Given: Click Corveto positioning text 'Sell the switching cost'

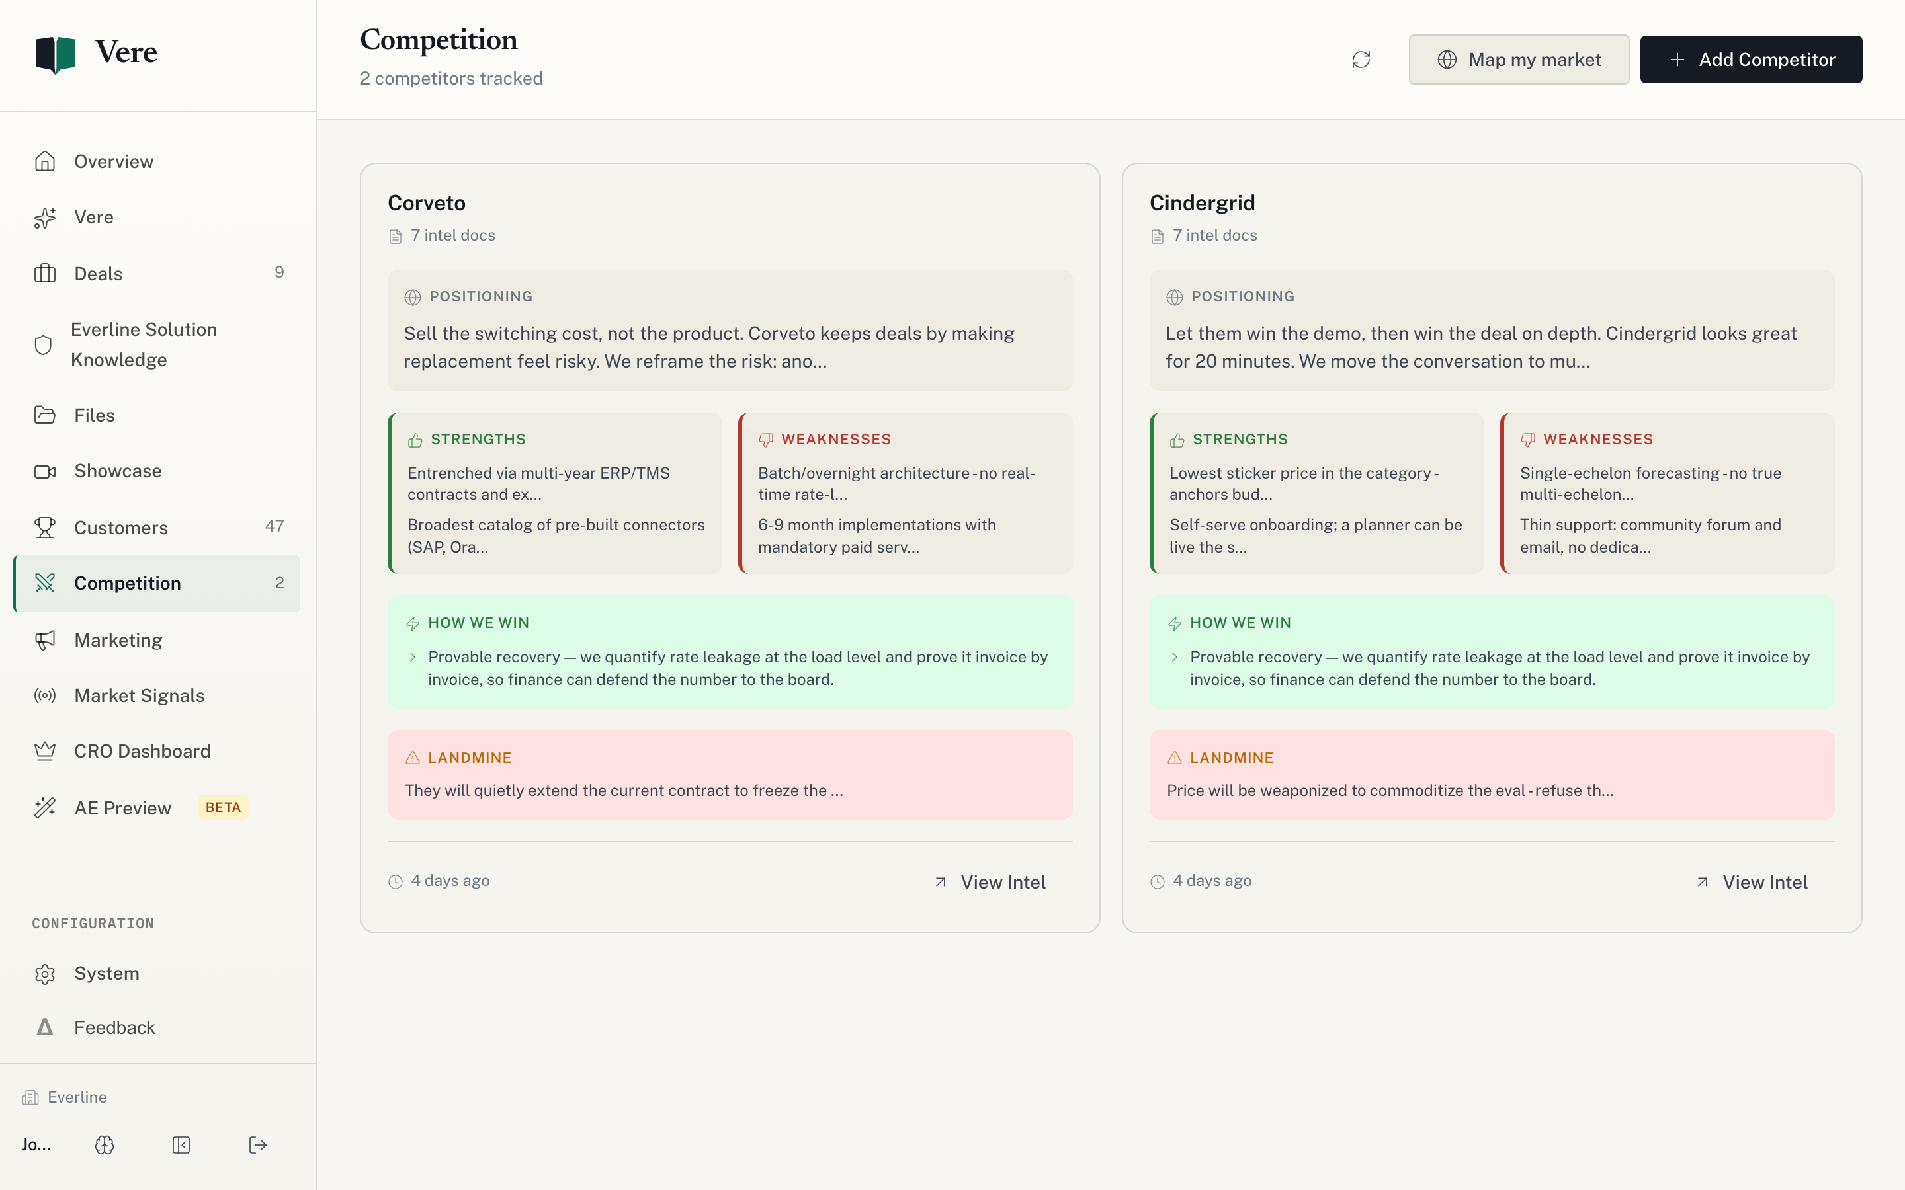Looking at the screenshot, I should click(x=709, y=347).
